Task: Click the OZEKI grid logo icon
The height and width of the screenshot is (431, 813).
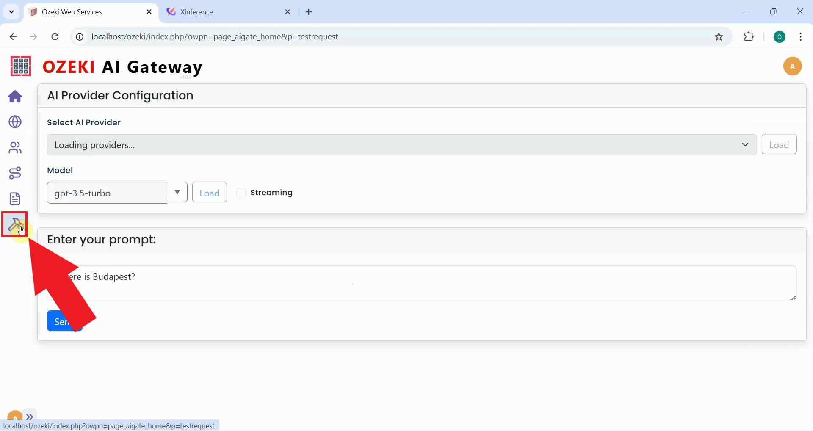Action: tap(20, 66)
